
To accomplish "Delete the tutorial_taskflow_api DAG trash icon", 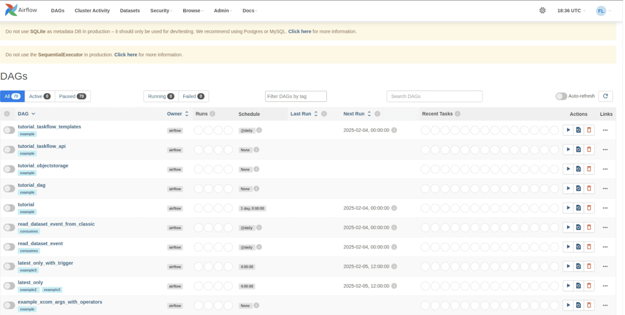I will (589, 149).
